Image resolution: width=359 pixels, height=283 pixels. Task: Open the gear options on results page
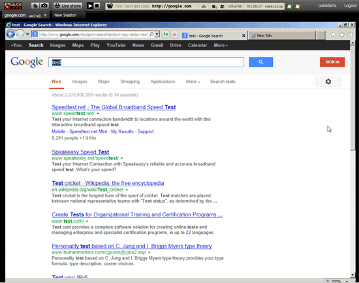328,82
